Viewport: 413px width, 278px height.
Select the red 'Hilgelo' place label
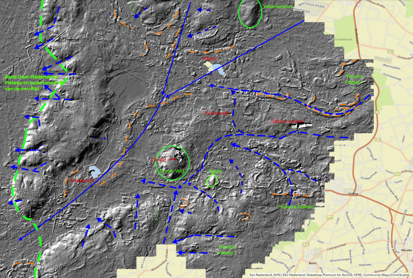point(210,58)
